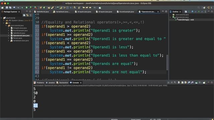Minimize the Package Explorer panel
Screen dimensions: 214x120
pos(27,12)
